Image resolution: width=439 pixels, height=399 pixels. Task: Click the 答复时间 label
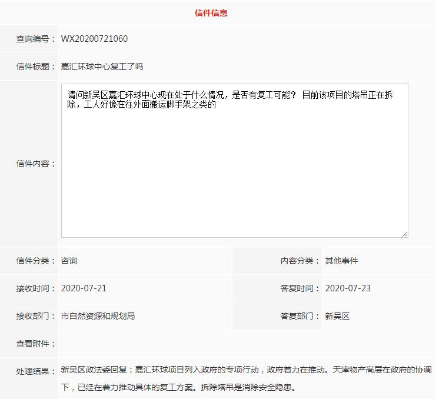[x=300, y=288]
